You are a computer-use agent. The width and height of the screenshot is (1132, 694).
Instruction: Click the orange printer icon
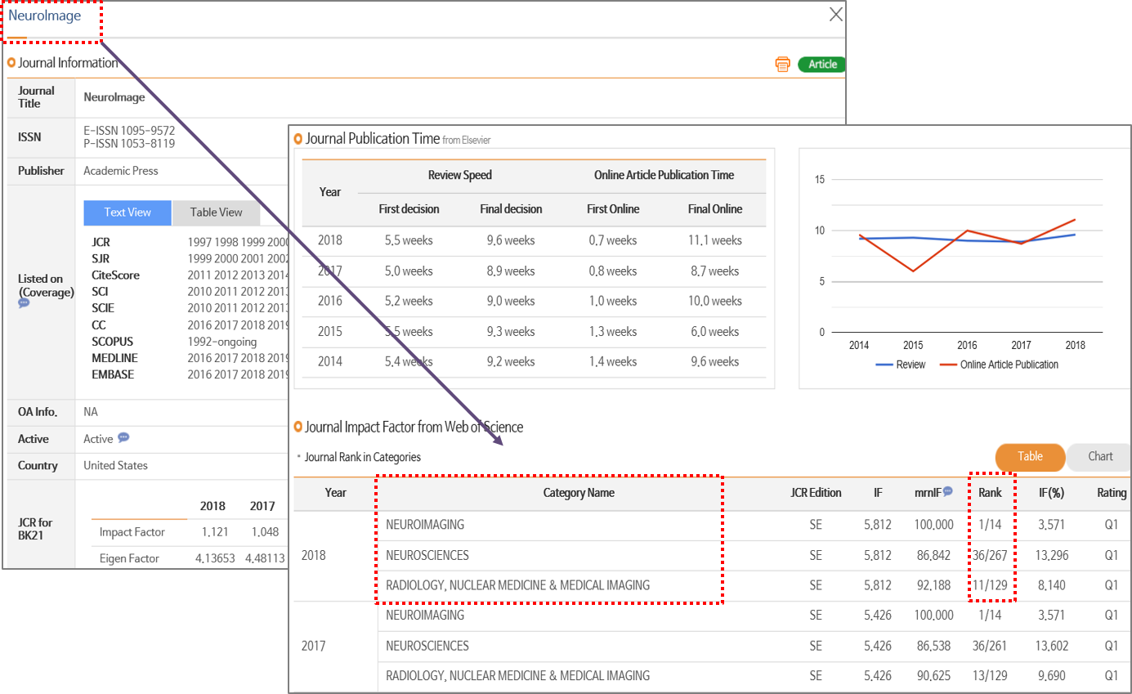tap(782, 65)
